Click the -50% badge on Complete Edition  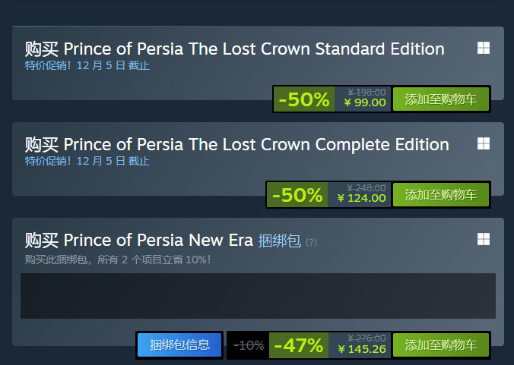pyautogui.click(x=297, y=195)
